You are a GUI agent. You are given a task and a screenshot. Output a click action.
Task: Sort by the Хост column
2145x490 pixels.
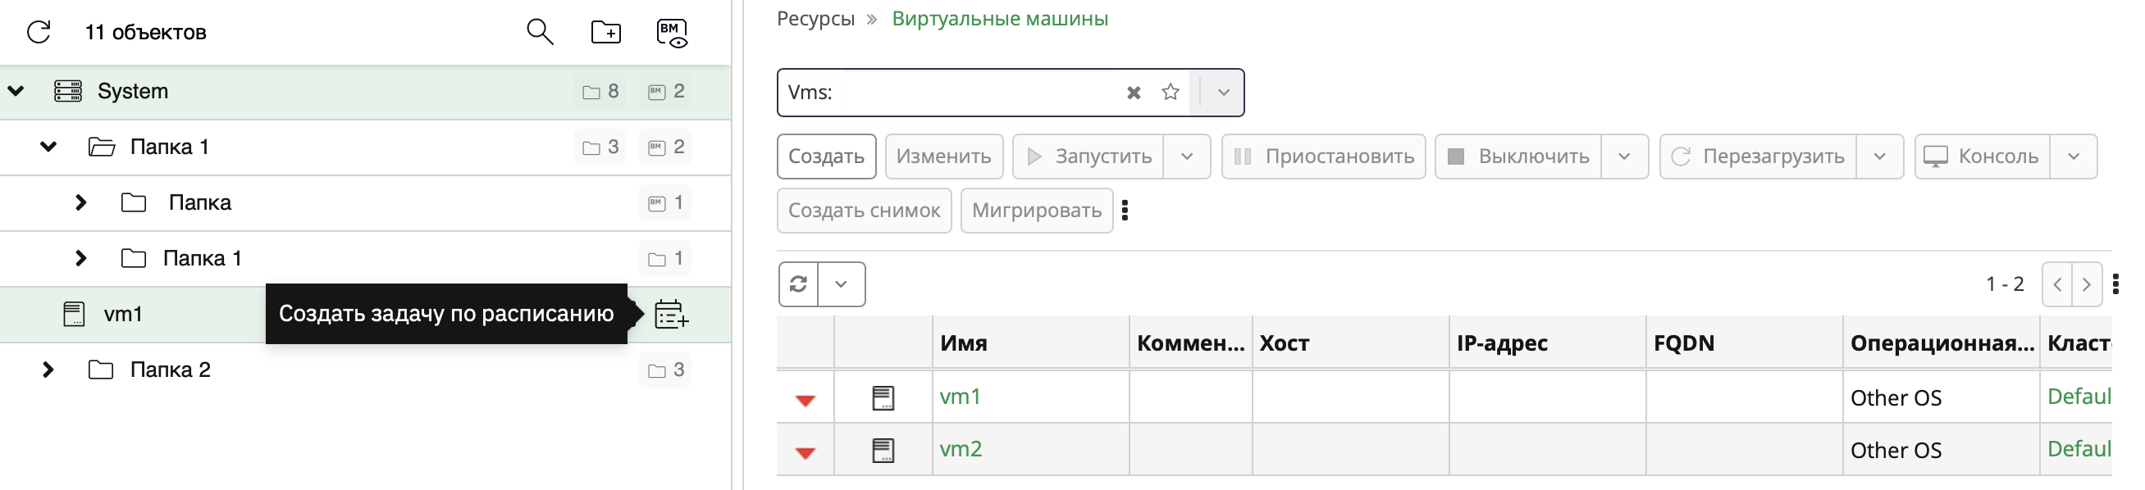point(1350,343)
